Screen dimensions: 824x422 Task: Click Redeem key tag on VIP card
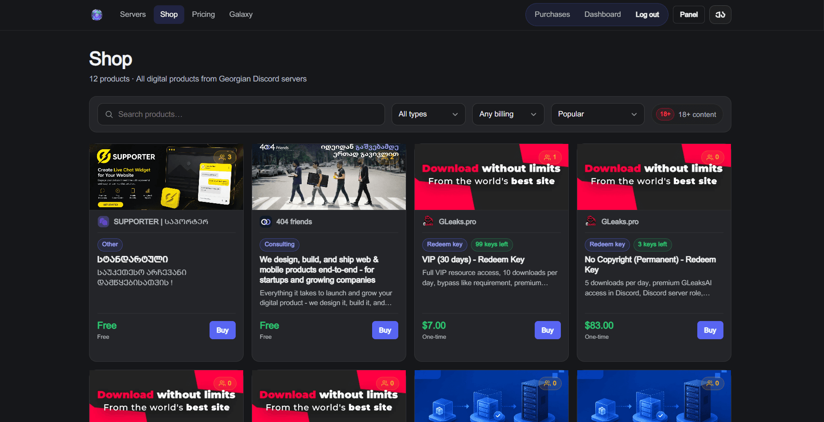tap(445, 244)
